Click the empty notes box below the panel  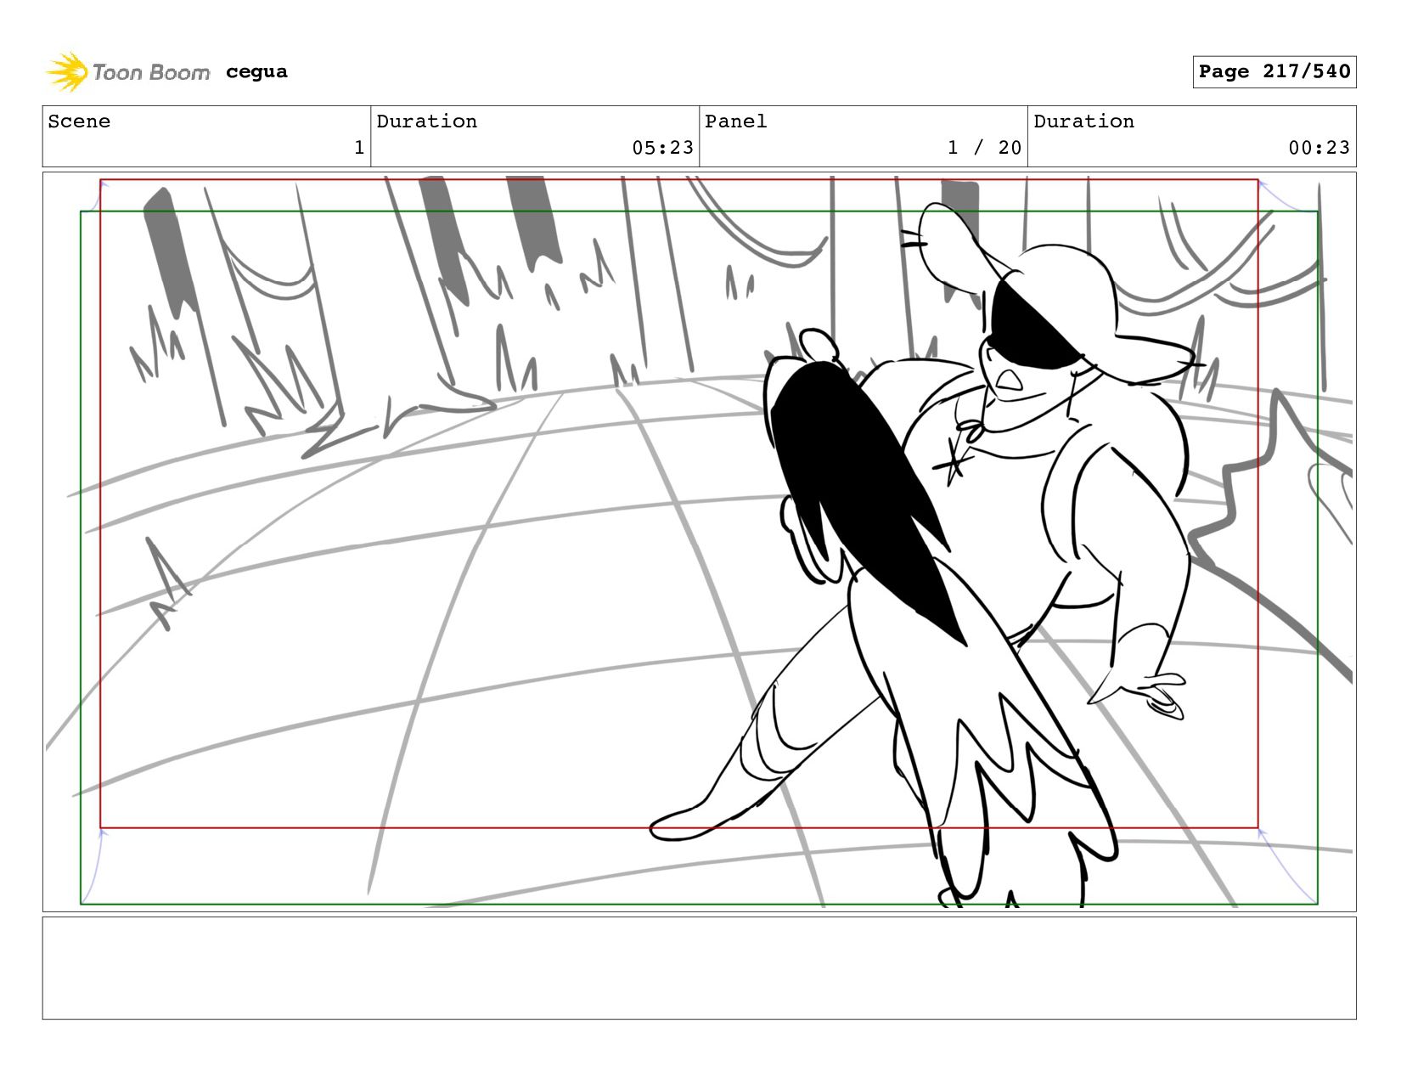tap(699, 967)
